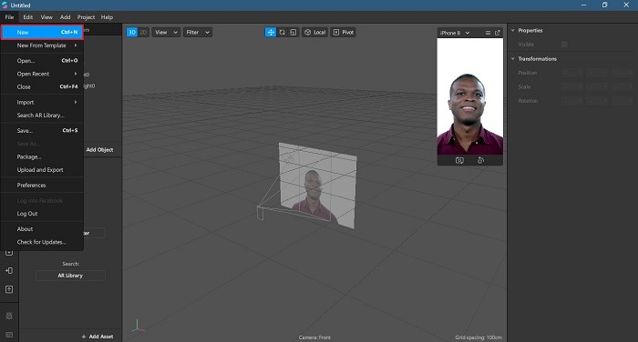The image size is (638, 342).
Task: Expand New From Template submenu
Action: (42, 45)
